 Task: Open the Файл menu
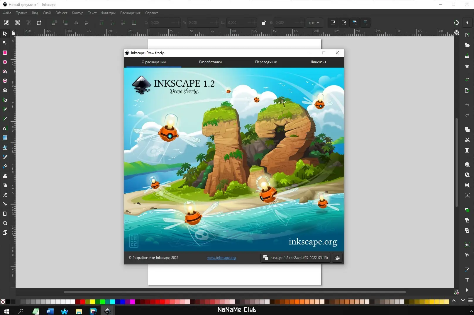7,13
